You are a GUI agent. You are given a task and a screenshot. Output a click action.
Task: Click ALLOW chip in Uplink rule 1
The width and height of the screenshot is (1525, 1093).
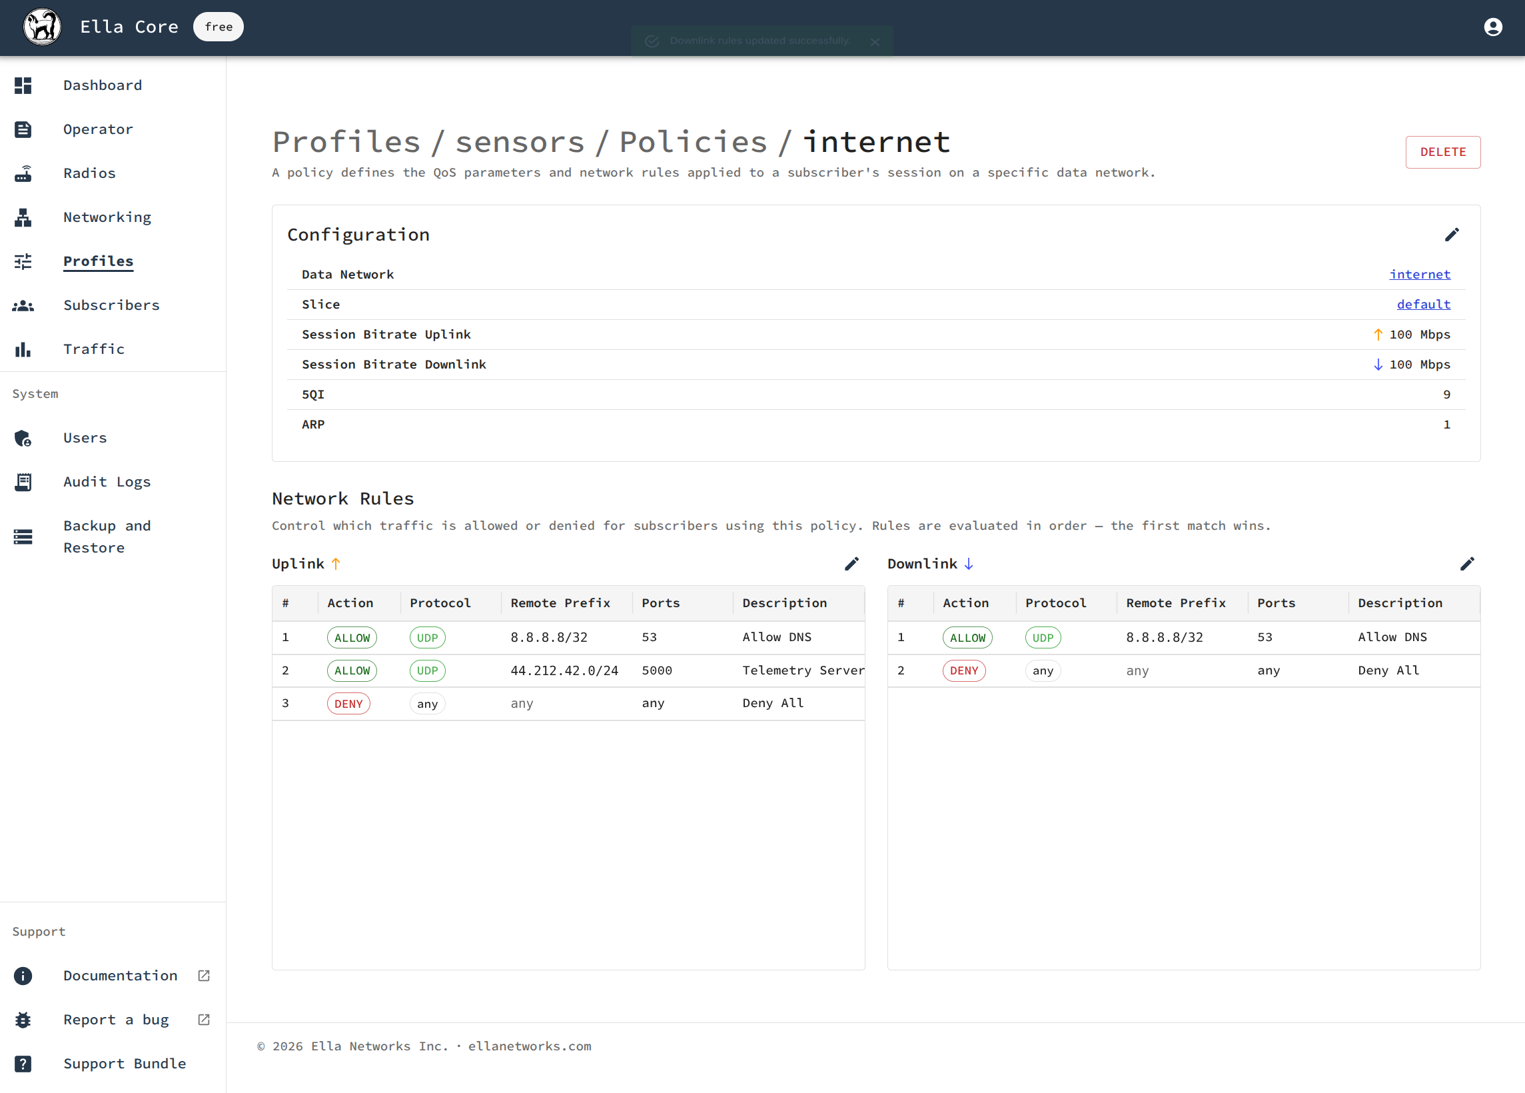pyautogui.click(x=352, y=638)
